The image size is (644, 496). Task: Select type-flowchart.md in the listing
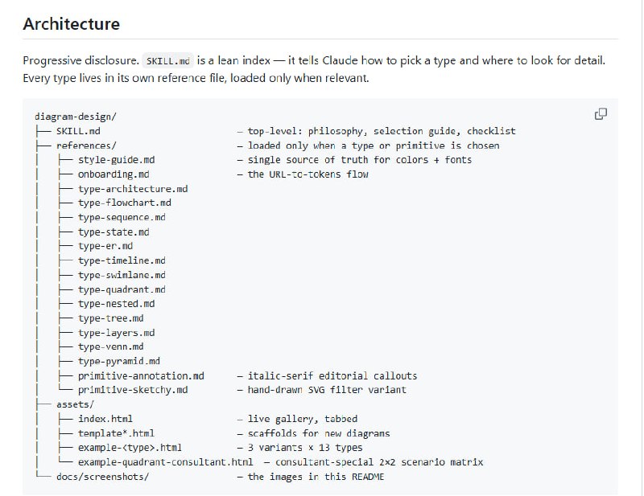click(125, 203)
